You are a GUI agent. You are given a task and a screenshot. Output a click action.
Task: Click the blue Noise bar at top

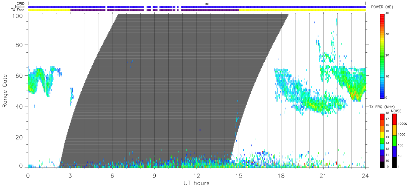(197, 7)
